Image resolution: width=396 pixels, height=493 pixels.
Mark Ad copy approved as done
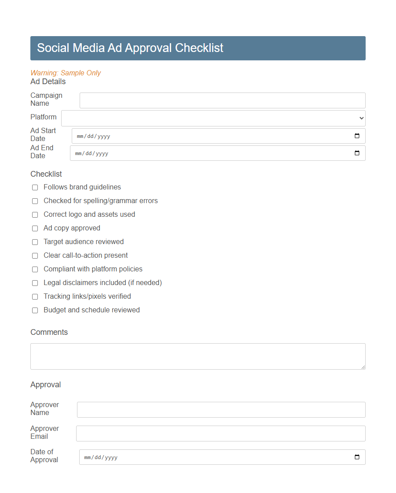35,228
